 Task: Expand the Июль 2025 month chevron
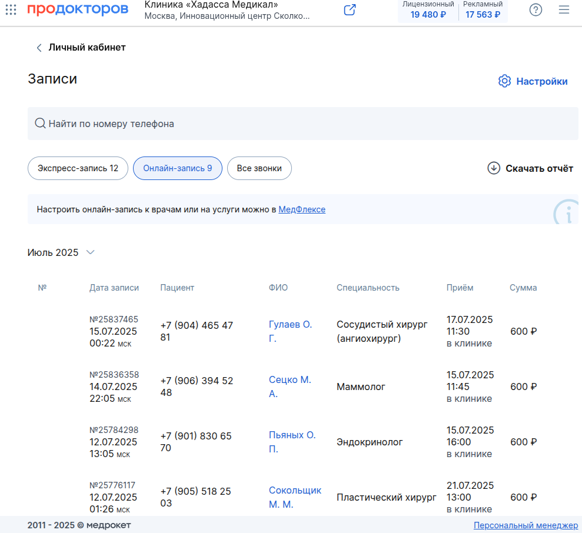(x=90, y=252)
